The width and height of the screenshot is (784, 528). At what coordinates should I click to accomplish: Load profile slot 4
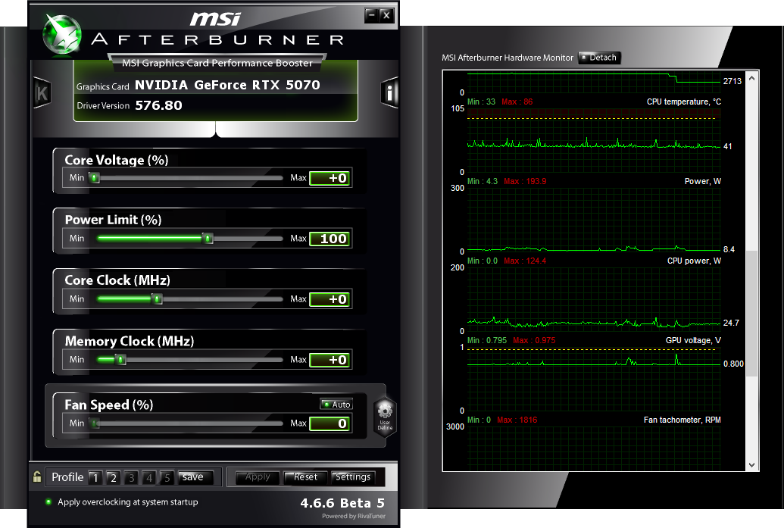[x=149, y=477]
